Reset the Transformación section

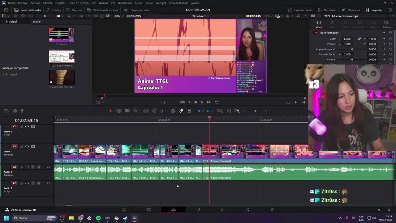(x=390, y=33)
